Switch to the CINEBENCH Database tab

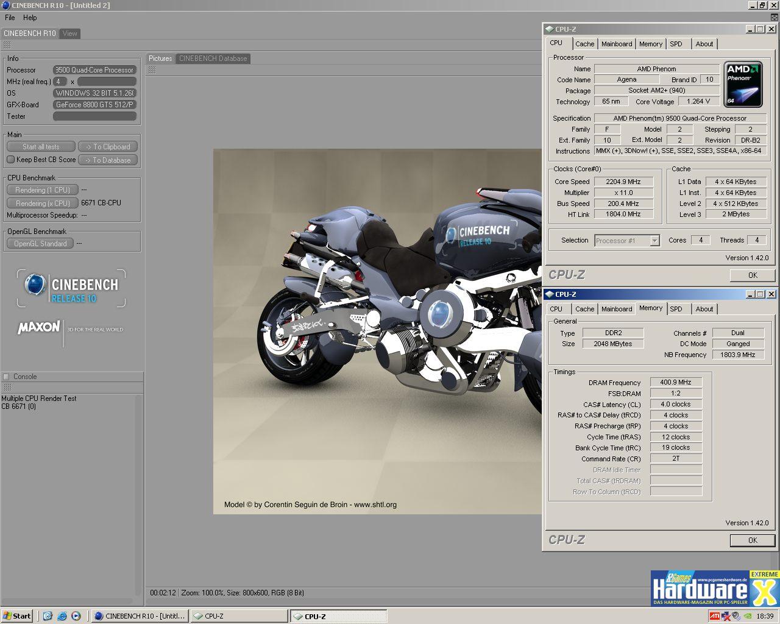(213, 58)
